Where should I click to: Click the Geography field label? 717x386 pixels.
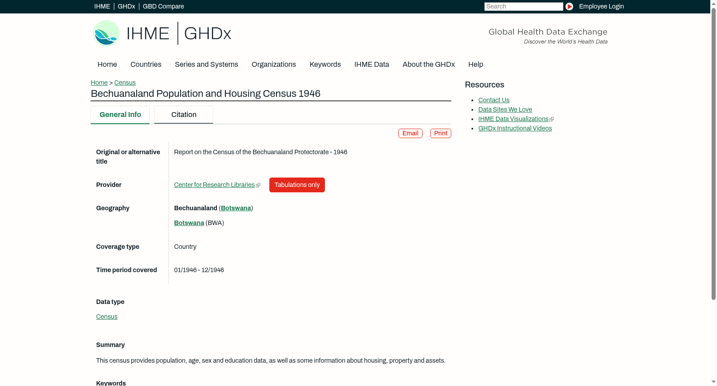point(113,208)
